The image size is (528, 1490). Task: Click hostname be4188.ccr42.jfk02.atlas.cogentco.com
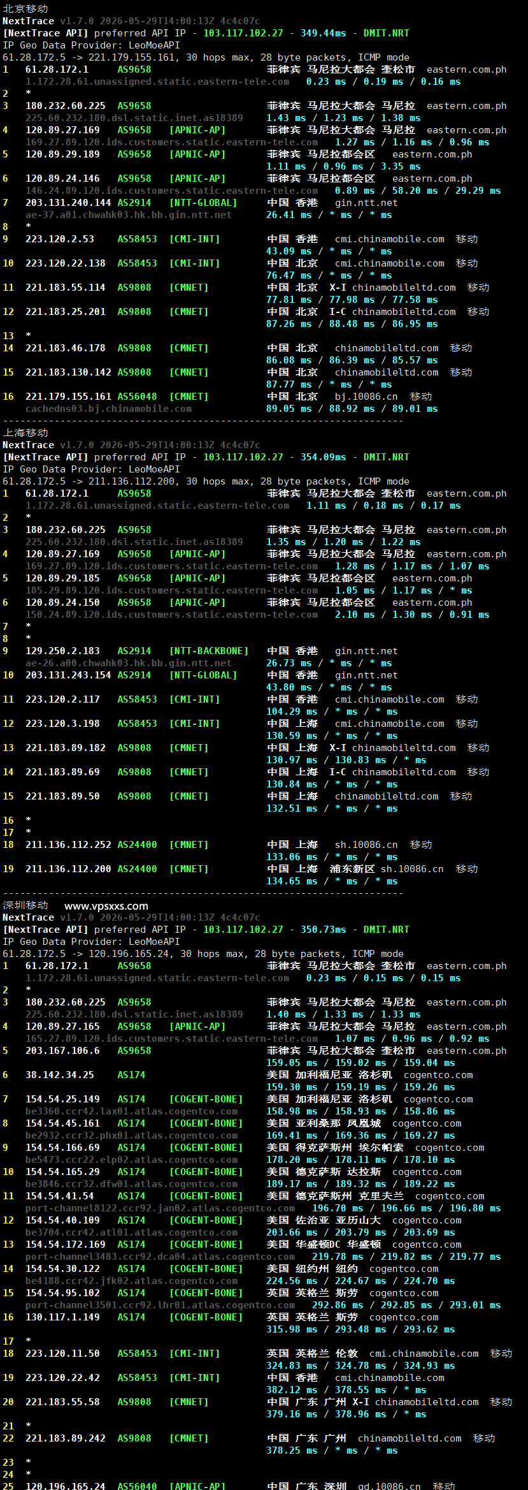[x=131, y=1281]
